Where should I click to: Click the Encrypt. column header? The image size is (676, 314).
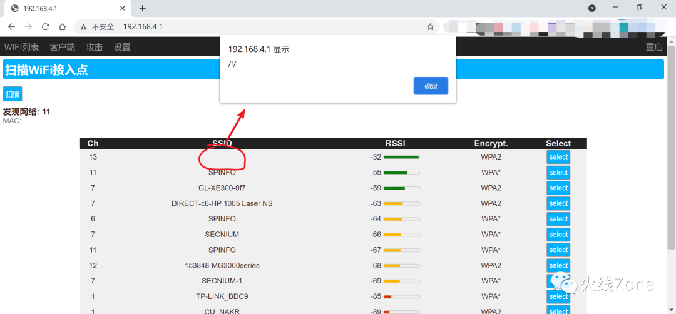pyautogui.click(x=491, y=143)
